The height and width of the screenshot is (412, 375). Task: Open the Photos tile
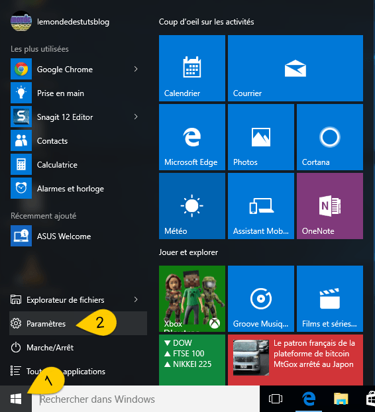point(260,137)
